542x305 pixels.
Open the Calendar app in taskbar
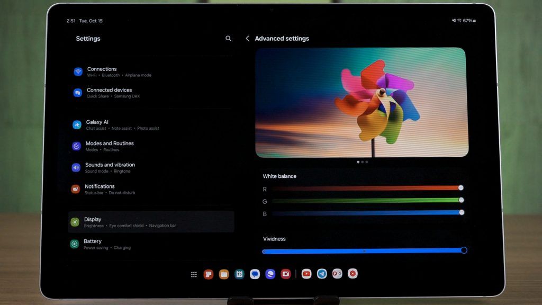tap(239, 274)
